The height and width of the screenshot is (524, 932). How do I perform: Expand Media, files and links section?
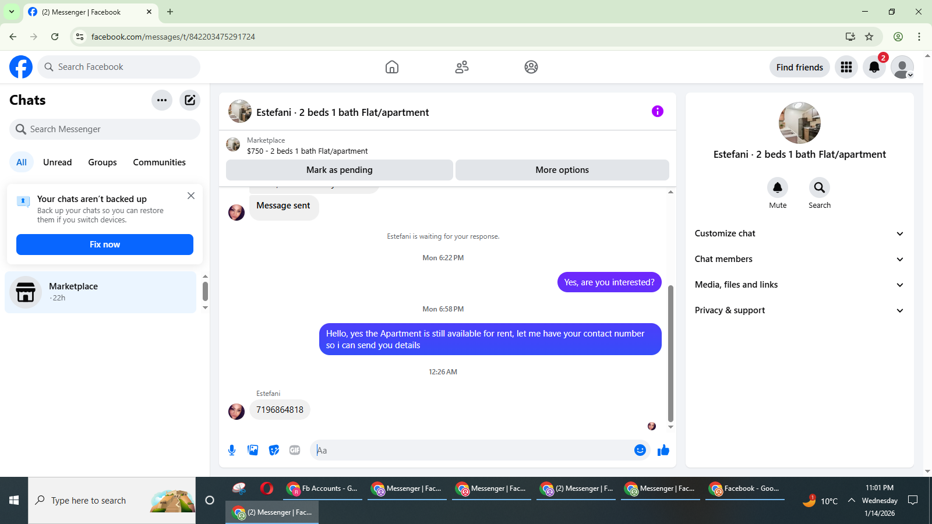coord(799,285)
